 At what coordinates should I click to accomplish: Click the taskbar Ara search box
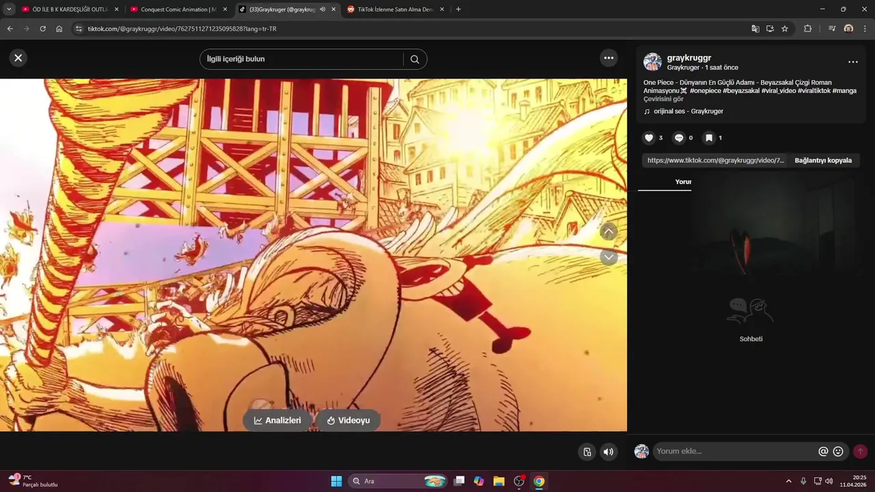(398, 481)
